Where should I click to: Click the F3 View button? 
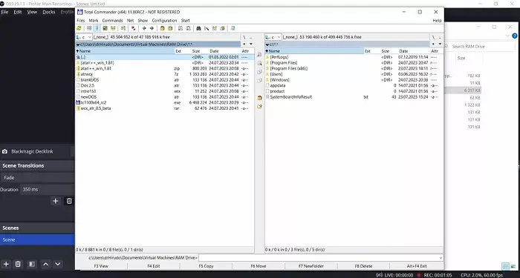(101, 266)
